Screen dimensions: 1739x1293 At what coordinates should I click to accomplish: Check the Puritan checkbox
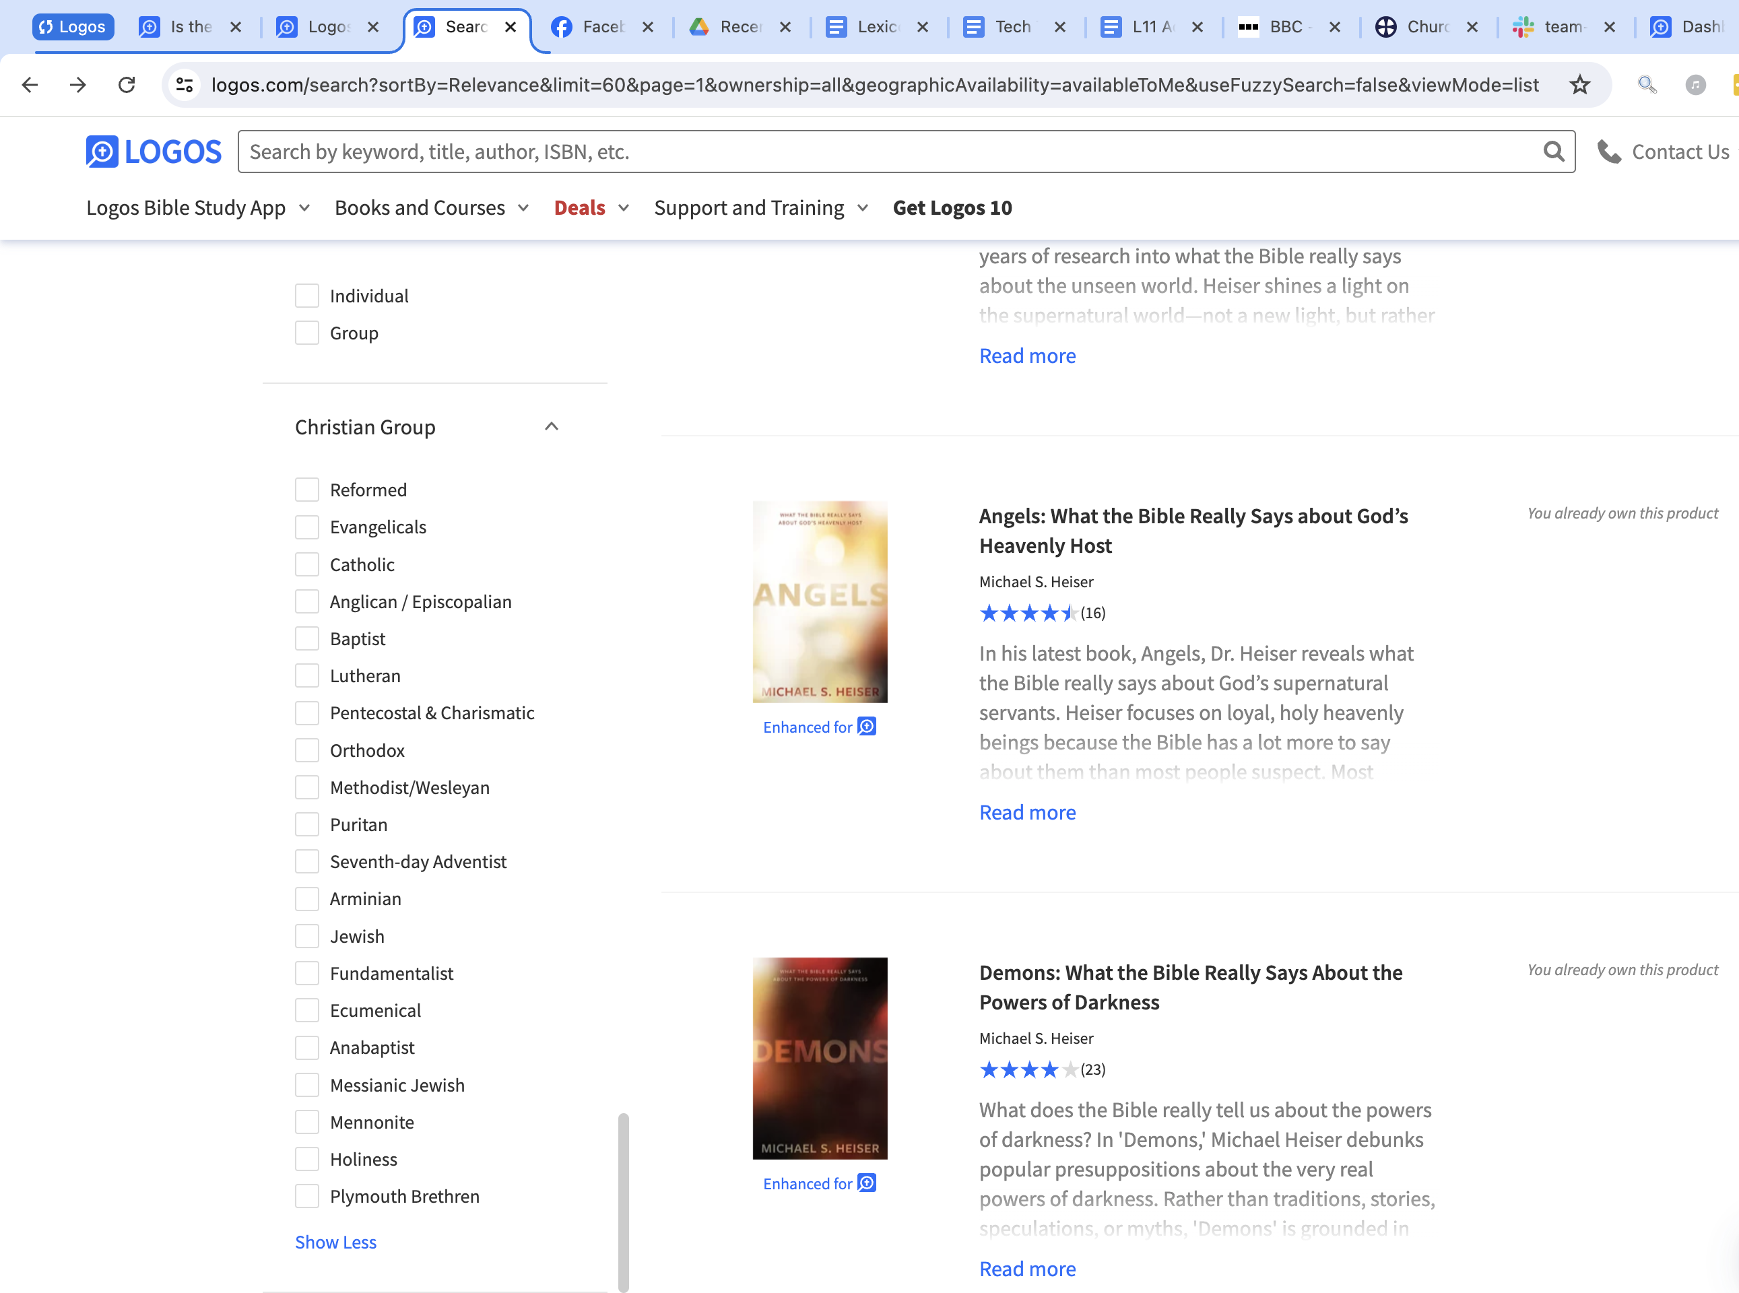[x=307, y=824]
